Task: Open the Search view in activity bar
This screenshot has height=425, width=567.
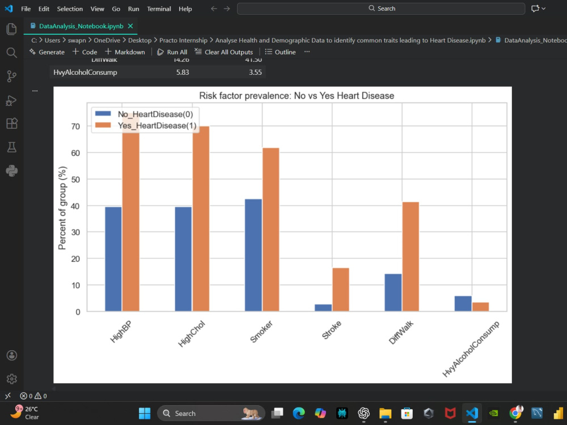Action: click(11, 53)
